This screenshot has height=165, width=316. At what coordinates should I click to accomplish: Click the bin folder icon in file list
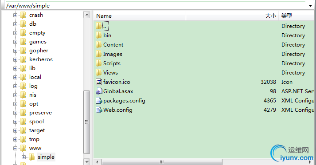[x=98, y=35]
